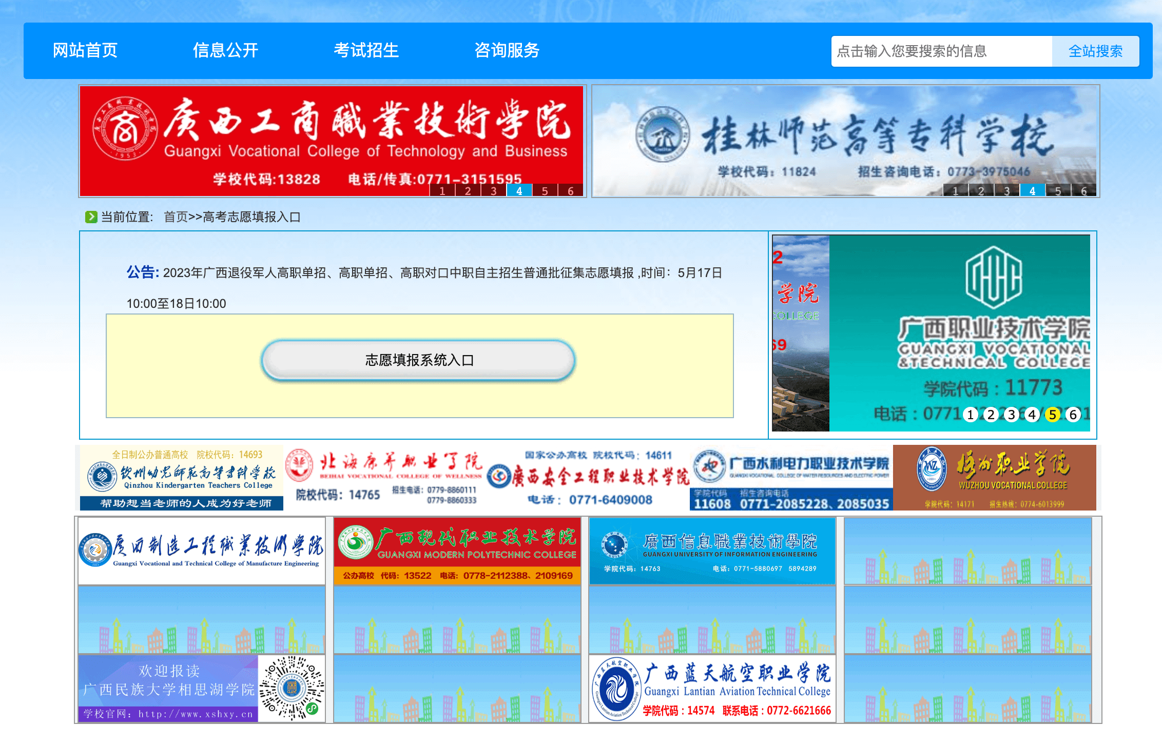
Task: Click the 广西现代职业技术学院 green round logo
Action: (x=356, y=542)
